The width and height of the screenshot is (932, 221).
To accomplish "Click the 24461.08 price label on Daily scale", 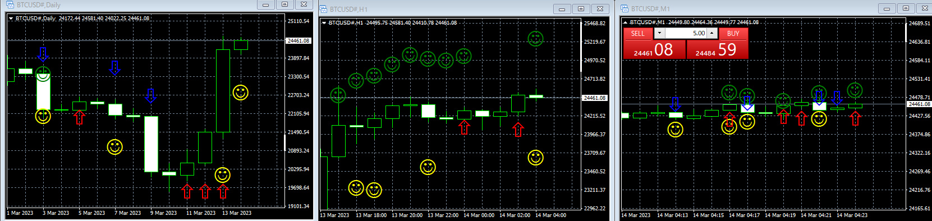I will tap(298, 40).
